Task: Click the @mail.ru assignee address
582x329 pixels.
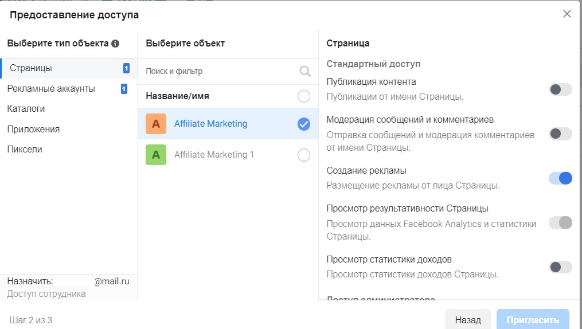Action: [x=112, y=281]
